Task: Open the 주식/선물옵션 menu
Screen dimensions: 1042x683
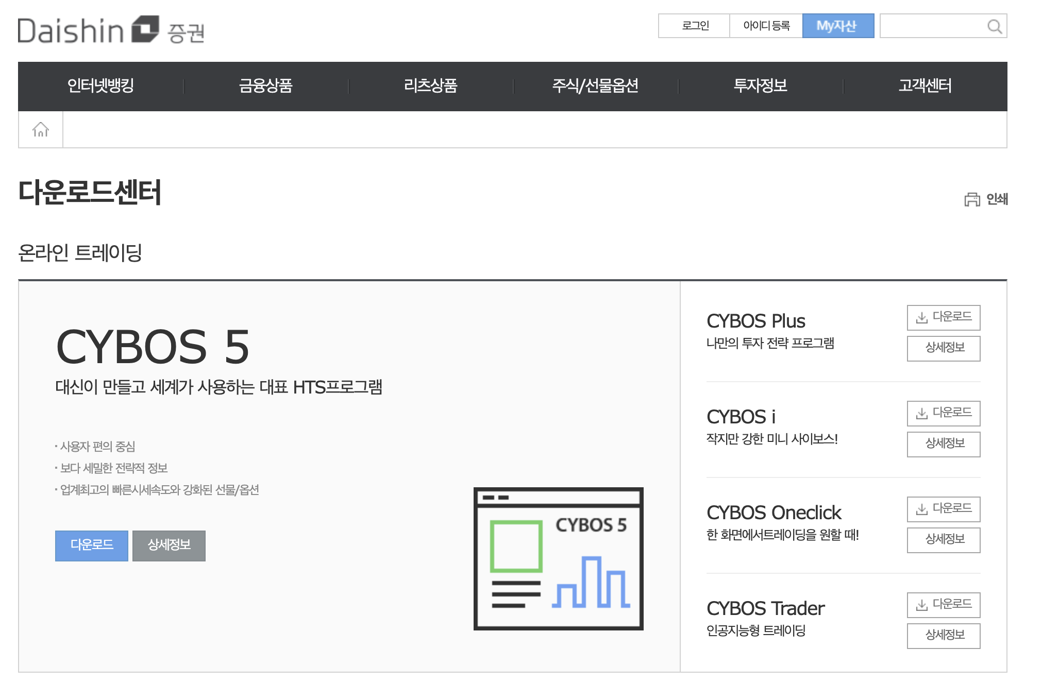Action: [x=595, y=86]
